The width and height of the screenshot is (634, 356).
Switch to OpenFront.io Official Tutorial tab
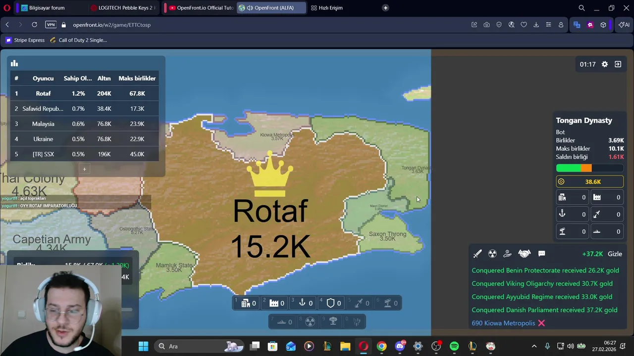tap(201, 8)
